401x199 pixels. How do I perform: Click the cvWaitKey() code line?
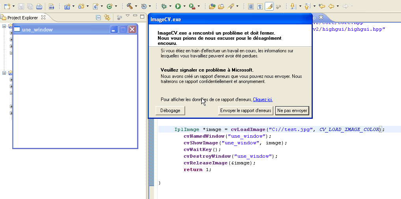[202, 149]
